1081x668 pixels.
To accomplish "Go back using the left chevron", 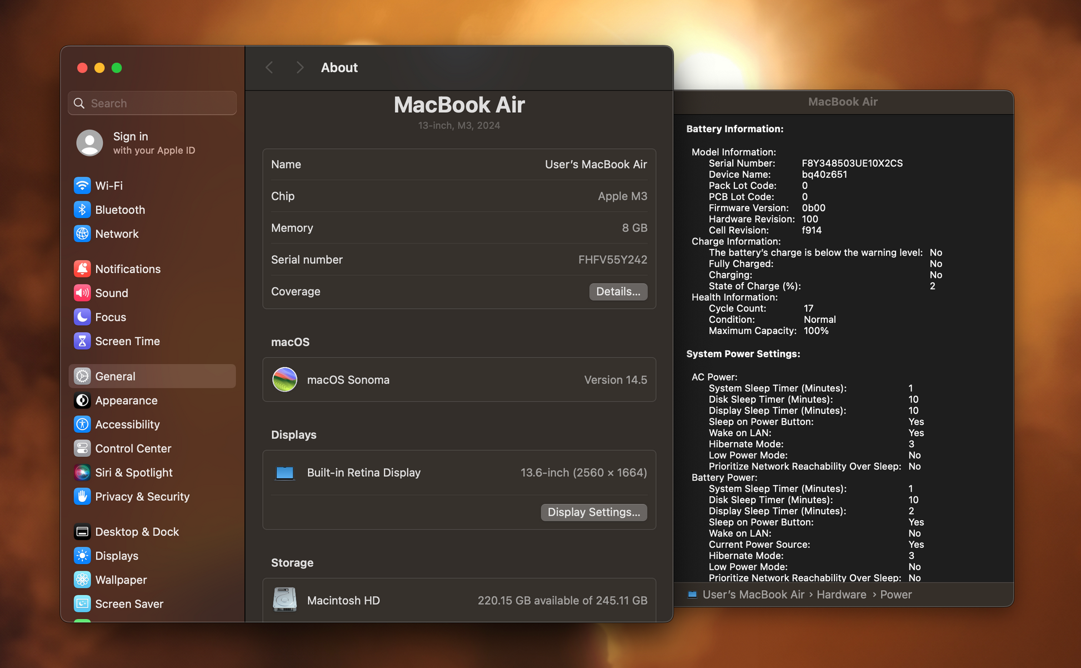I will 269,68.
